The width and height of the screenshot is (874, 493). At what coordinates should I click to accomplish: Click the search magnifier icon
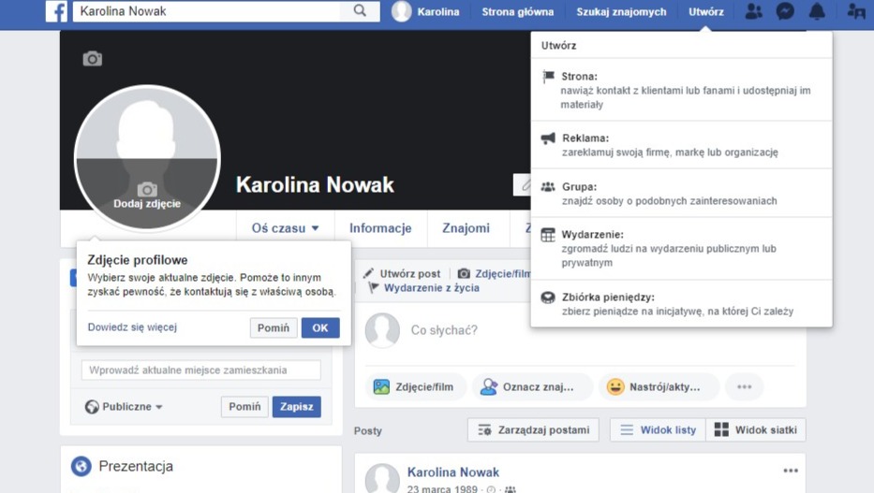click(360, 10)
